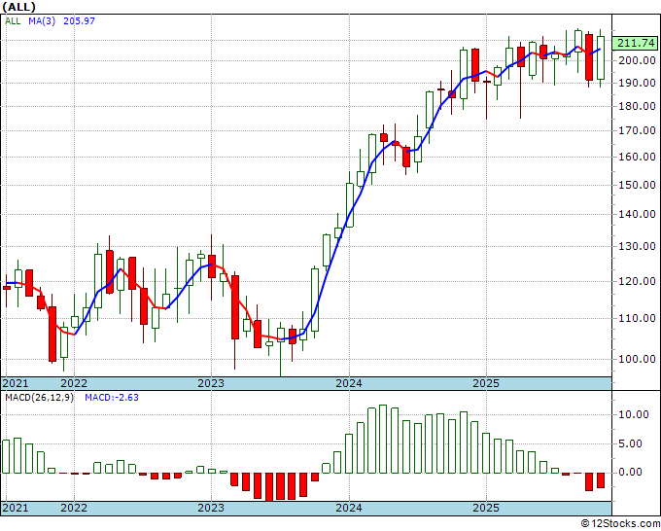Click the 200.00 price axis label
661x531 pixels.
(637, 60)
